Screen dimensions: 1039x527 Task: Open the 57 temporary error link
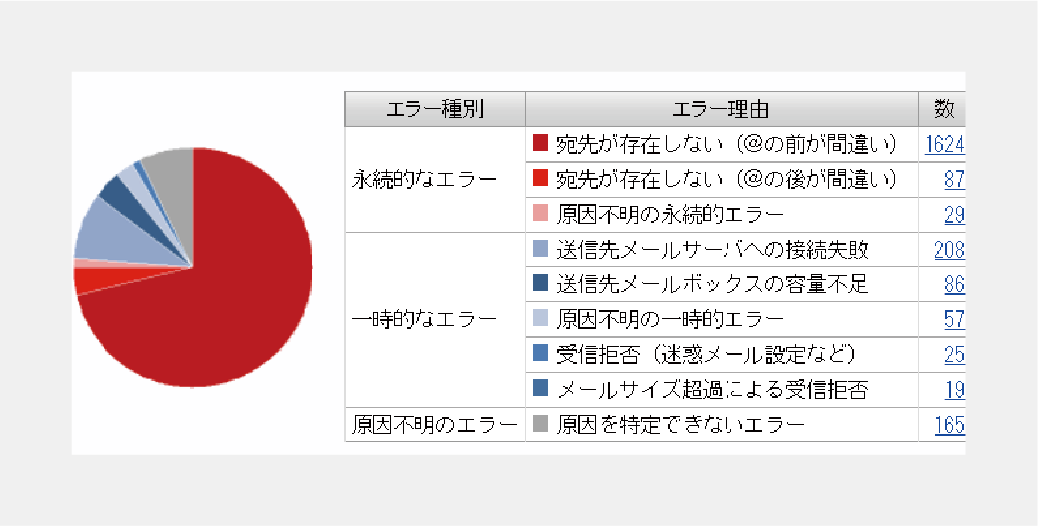(954, 320)
